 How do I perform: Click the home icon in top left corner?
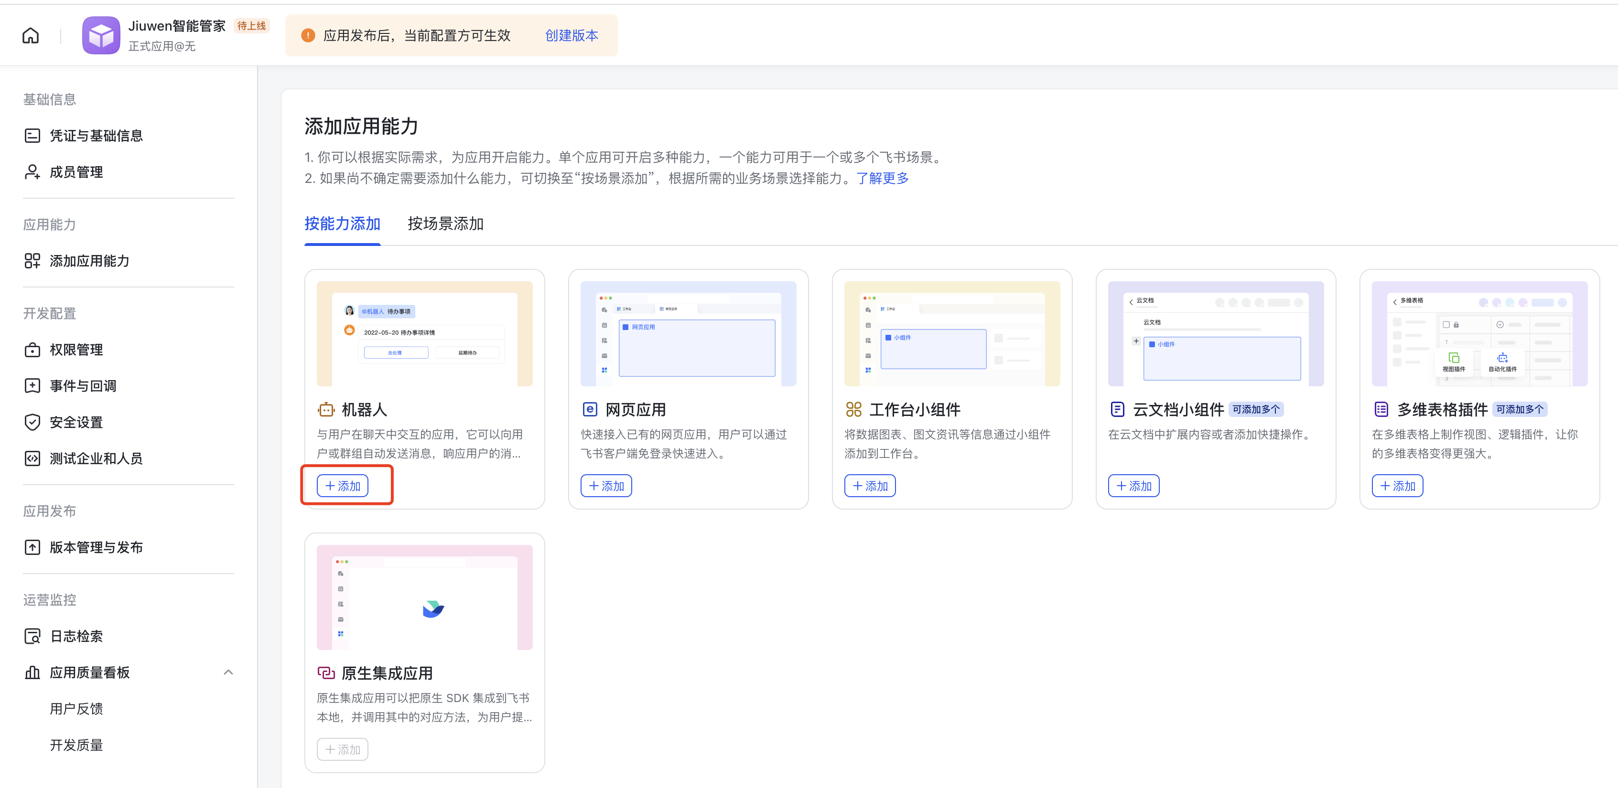(30, 35)
